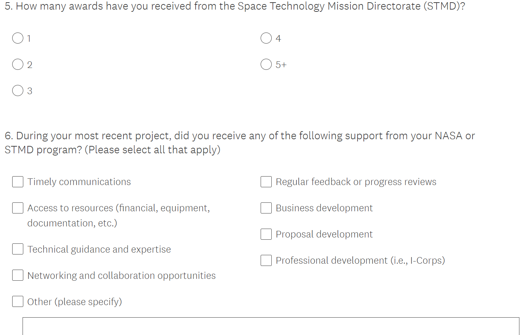Select the radio button for 1 award

click(x=18, y=38)
